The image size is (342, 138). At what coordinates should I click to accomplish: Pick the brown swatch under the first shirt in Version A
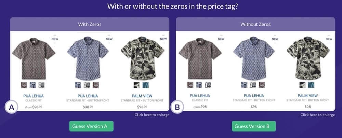24,85
